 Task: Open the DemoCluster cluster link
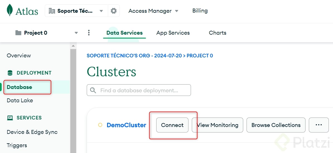[x=126, y=125]
